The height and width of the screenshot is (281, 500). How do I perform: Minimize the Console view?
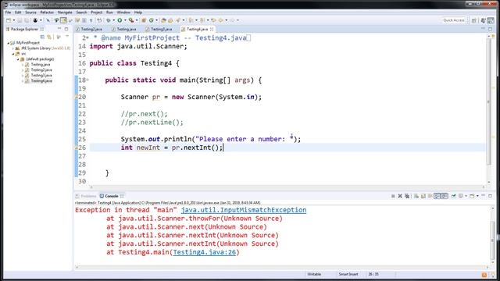pyautogui.click(x=483, y=195)
